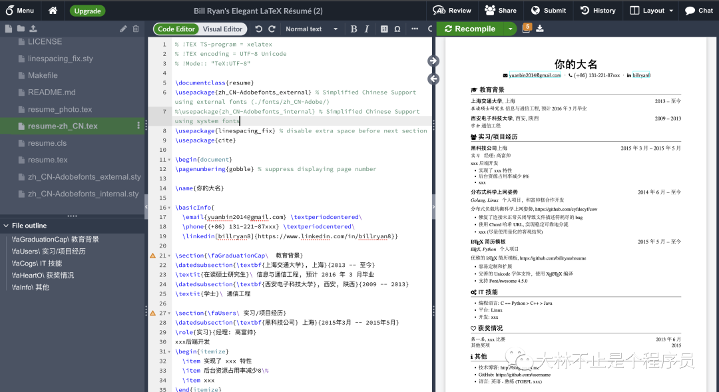Switch to Code Editor mode
The width and height of the screenshot is (719, 392).
pos(176,29)
